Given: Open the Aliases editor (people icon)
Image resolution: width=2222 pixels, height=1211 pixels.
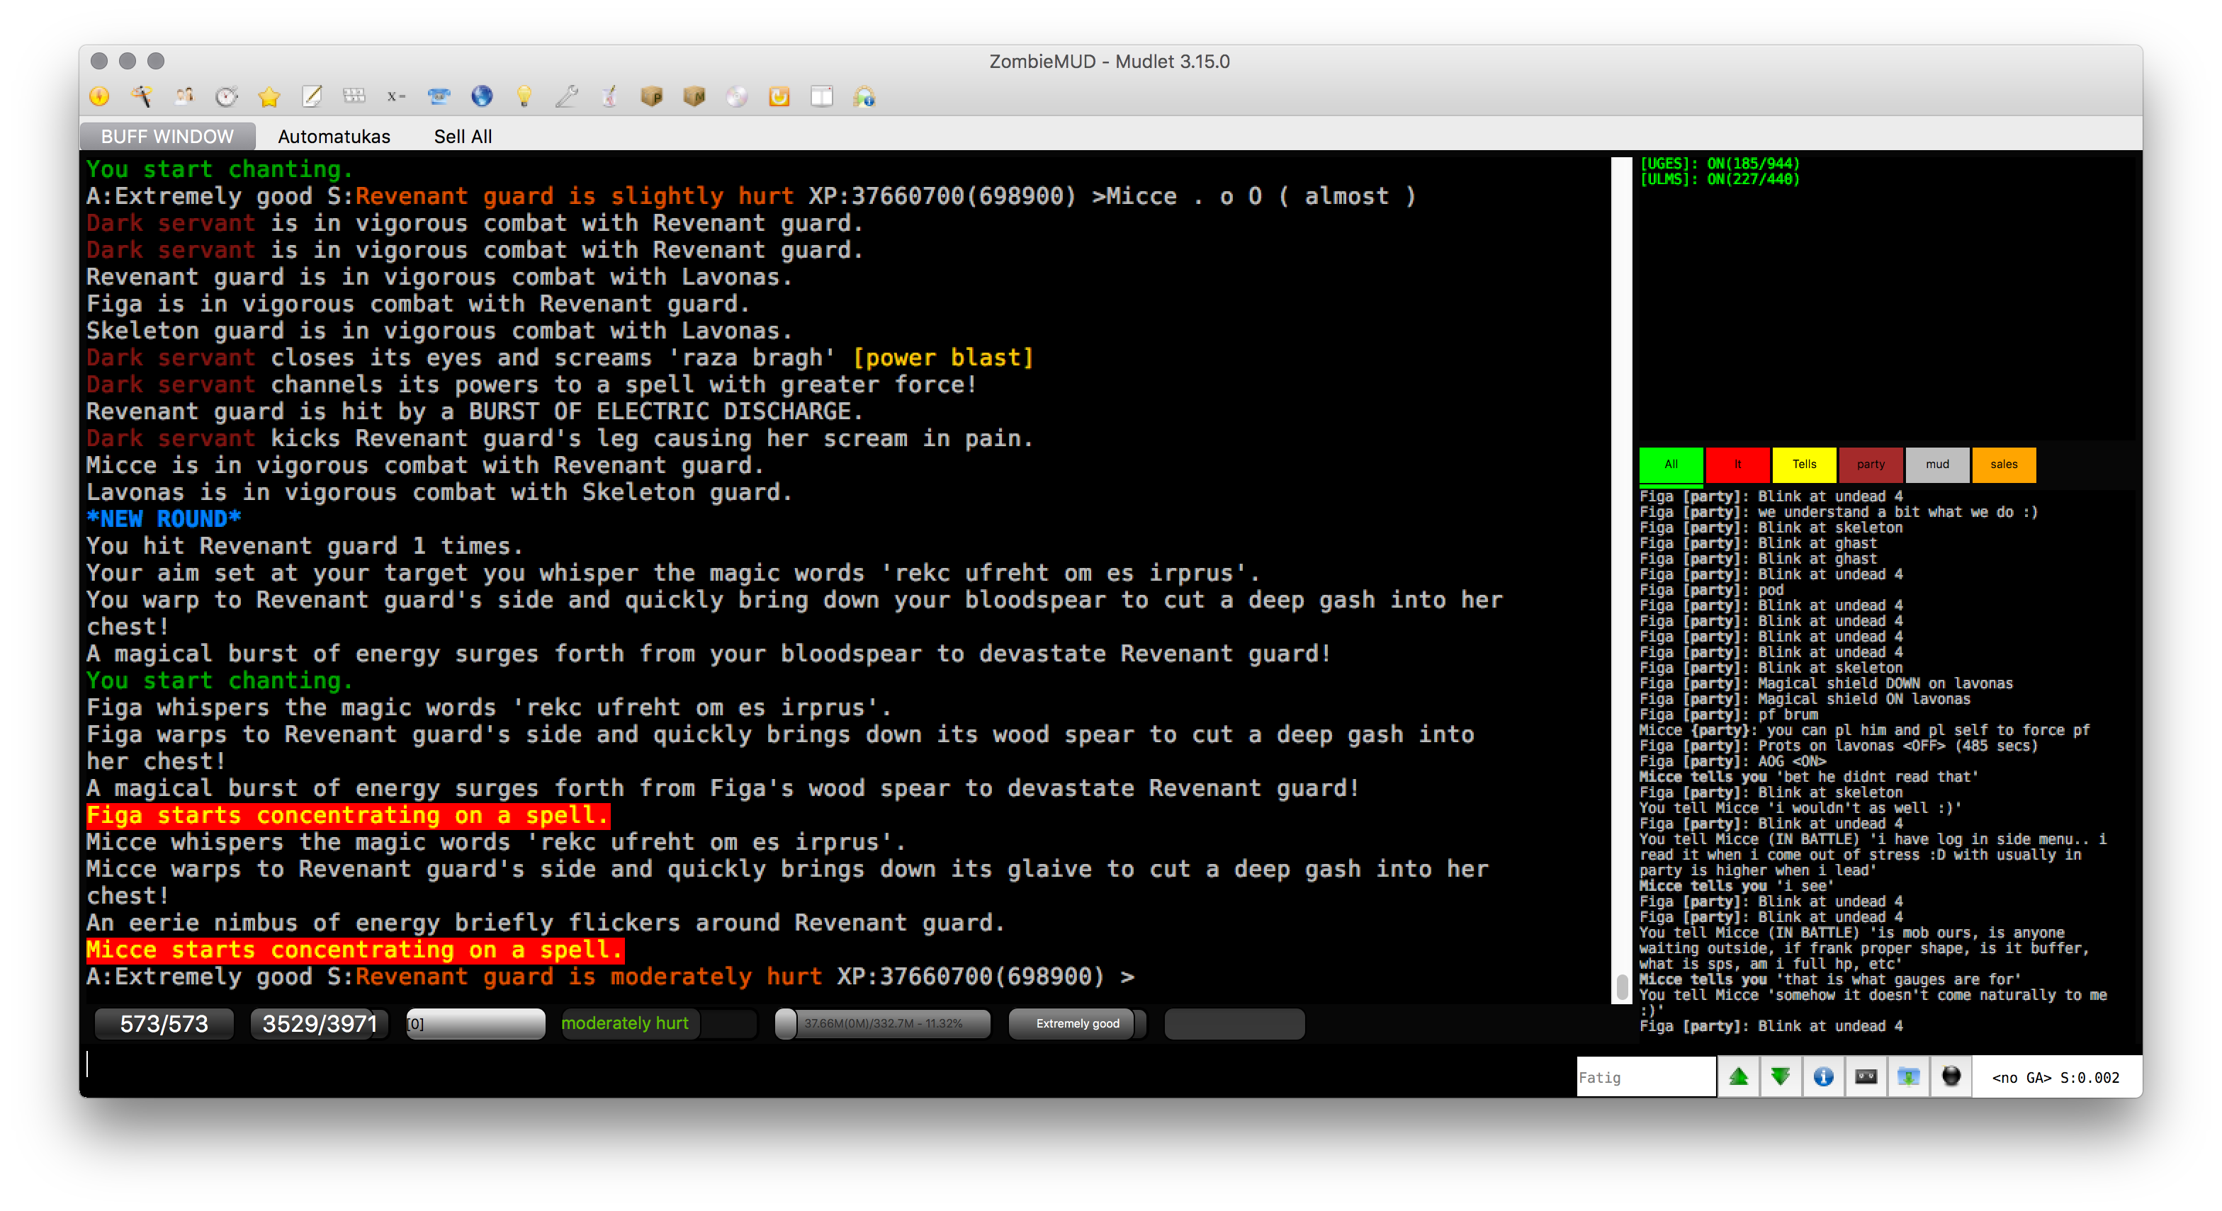Looking at the screenshot, I should pos(184,96).
